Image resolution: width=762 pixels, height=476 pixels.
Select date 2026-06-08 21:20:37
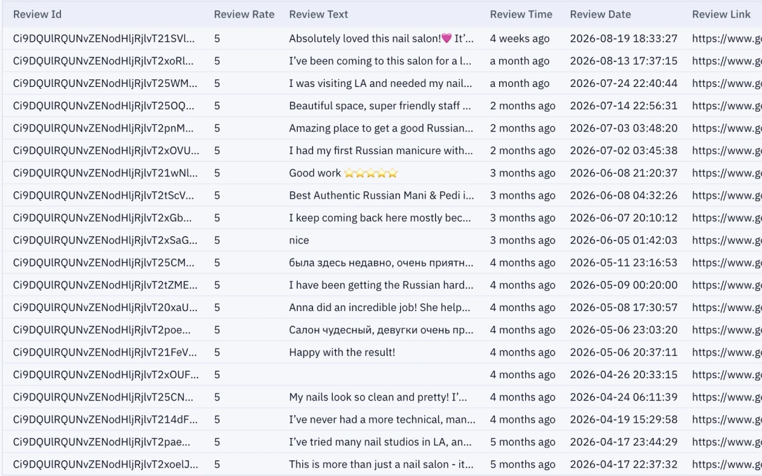point(624,173)
